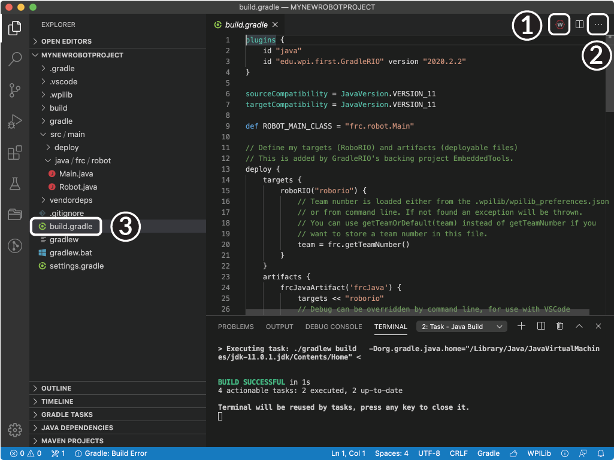Open the Run and Debug view

click(14, 121)
